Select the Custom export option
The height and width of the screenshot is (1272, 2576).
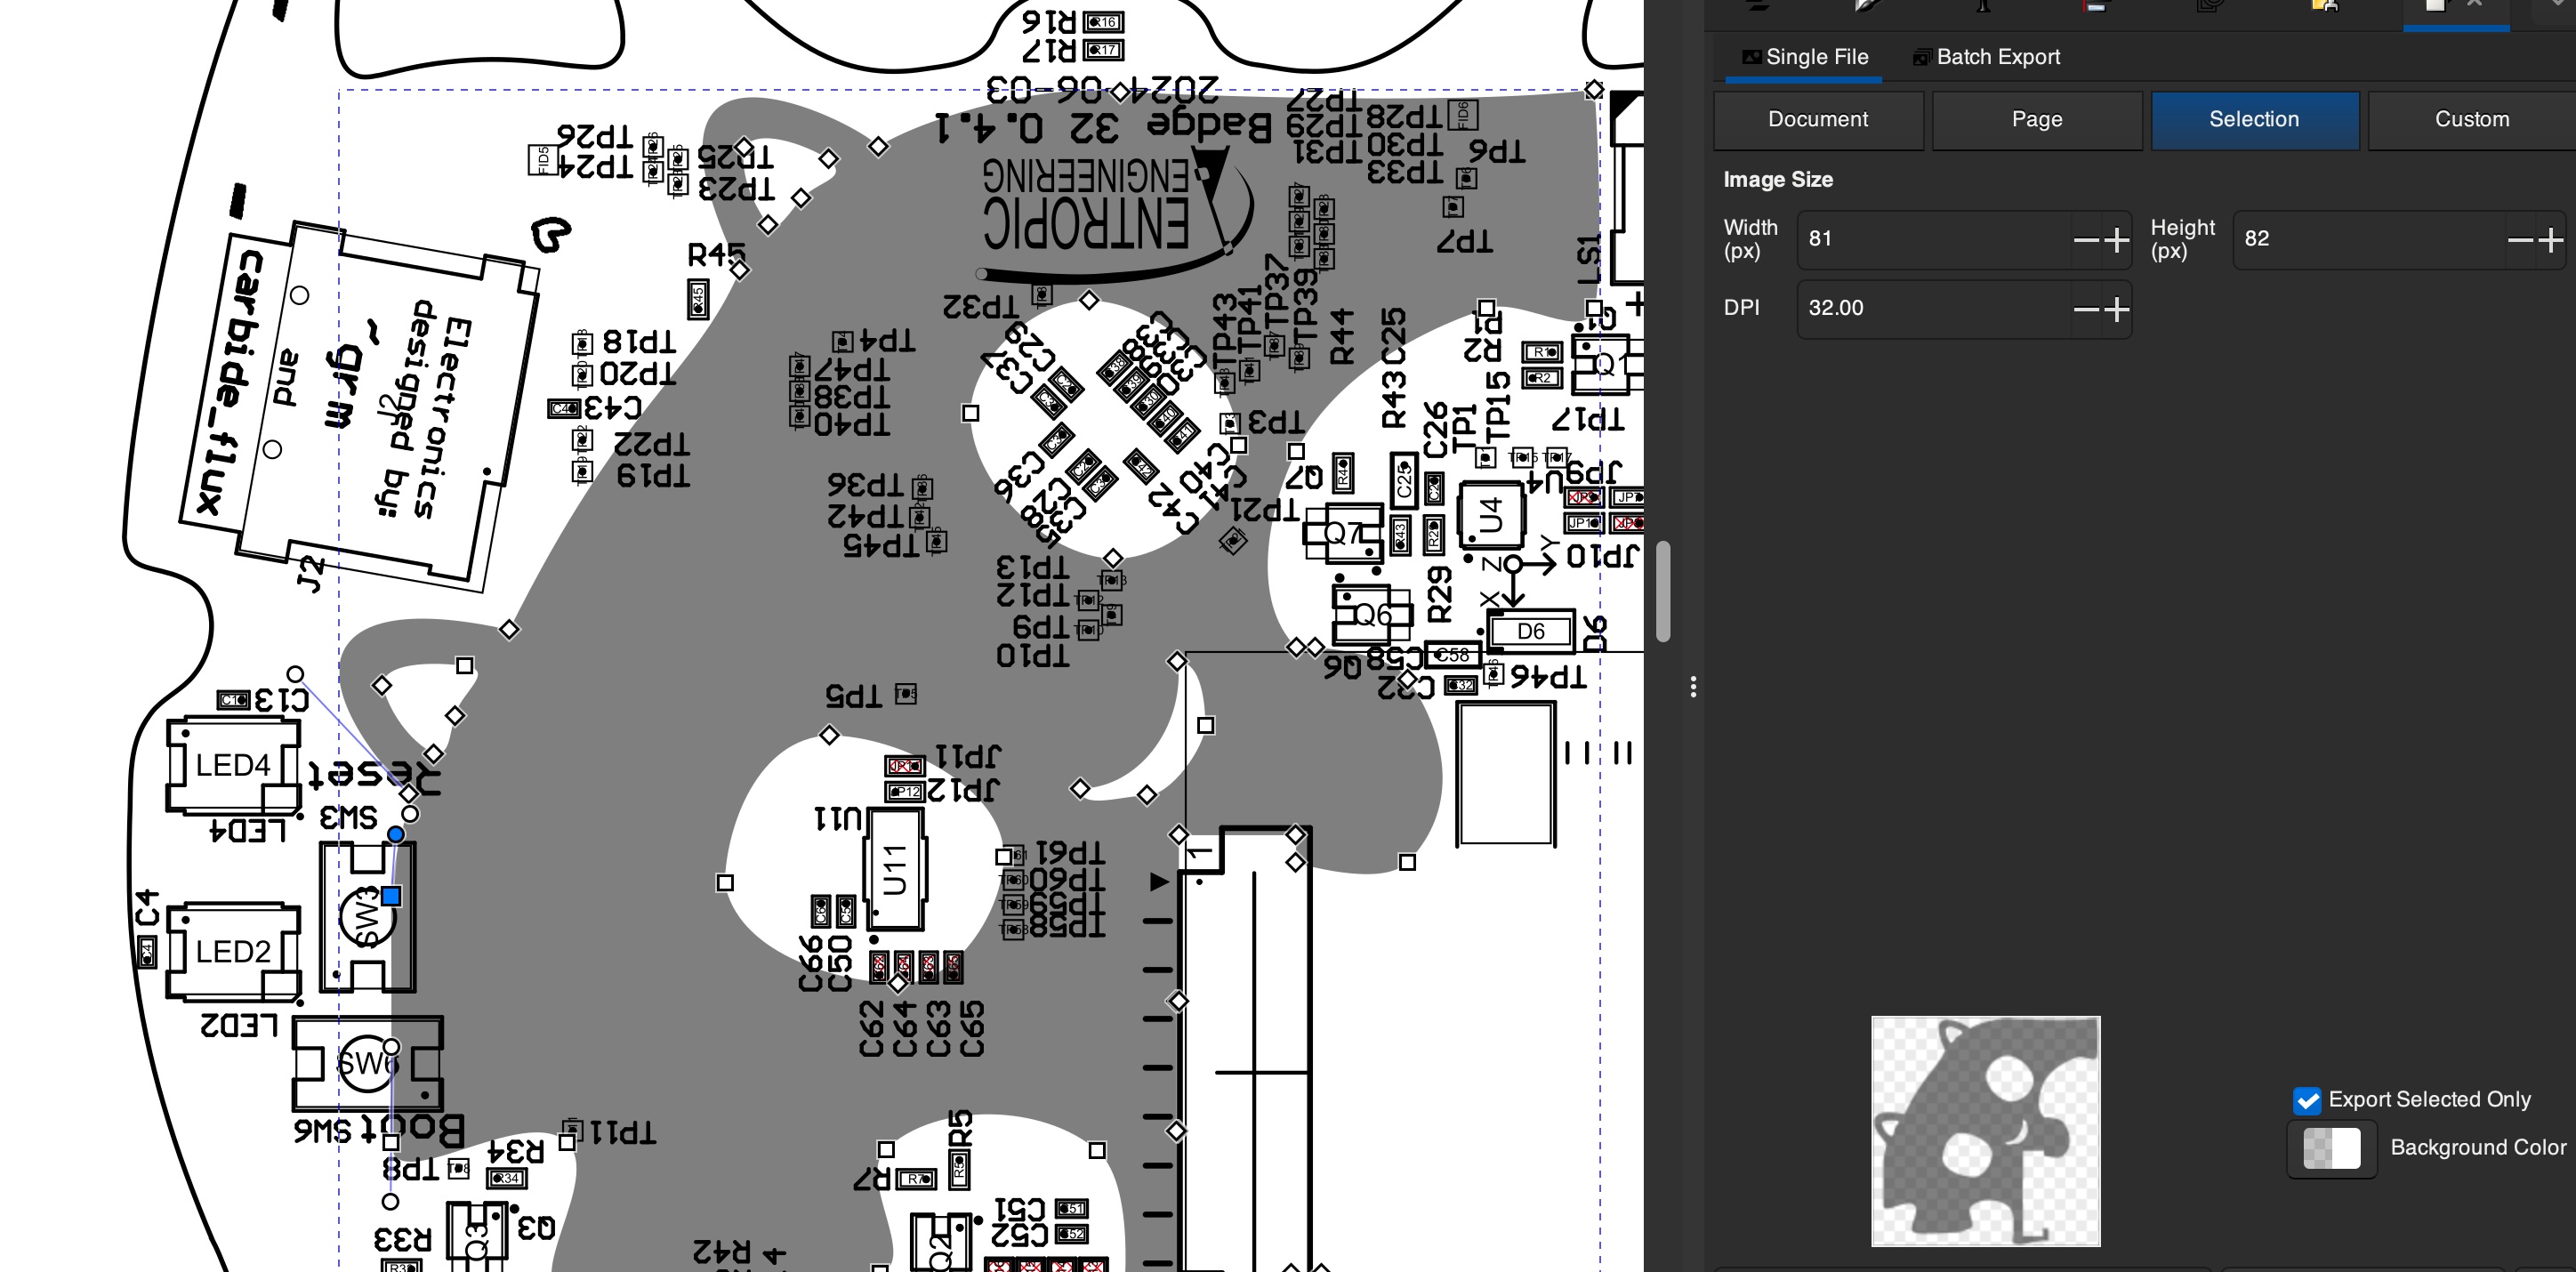tap(2472, 119)
